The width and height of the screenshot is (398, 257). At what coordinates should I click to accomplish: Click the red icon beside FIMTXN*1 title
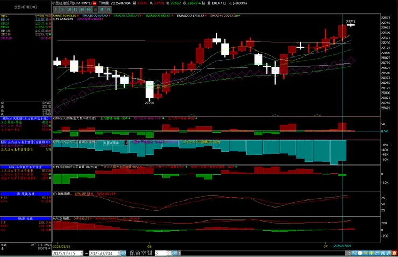pyautogui.click(x=94, y=3)
